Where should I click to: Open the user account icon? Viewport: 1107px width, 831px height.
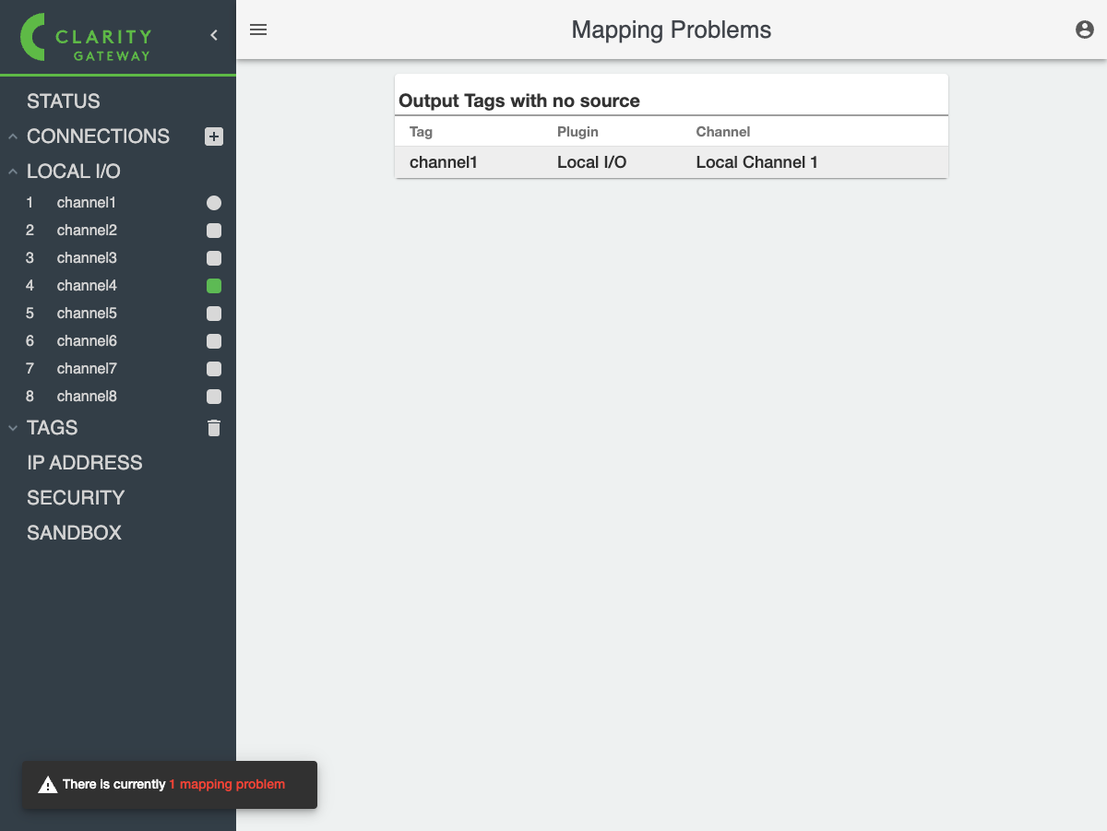click(1085, 30)
